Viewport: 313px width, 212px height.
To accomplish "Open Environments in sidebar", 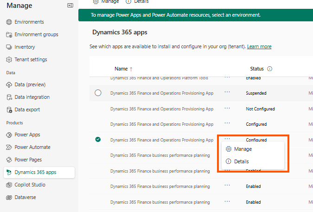I will (29, 22).
